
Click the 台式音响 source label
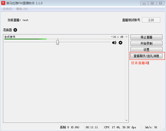(x=10, y=37)
